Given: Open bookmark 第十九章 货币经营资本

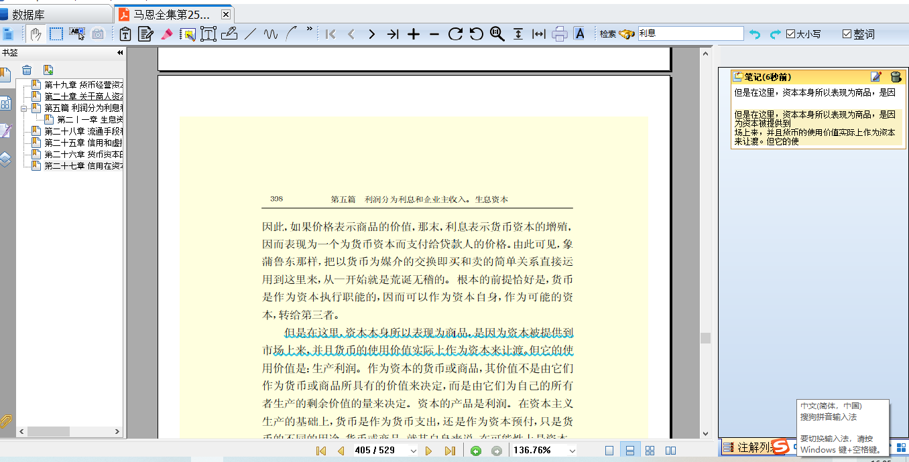Looking at the screenshot, I should [x=84, y=85].
